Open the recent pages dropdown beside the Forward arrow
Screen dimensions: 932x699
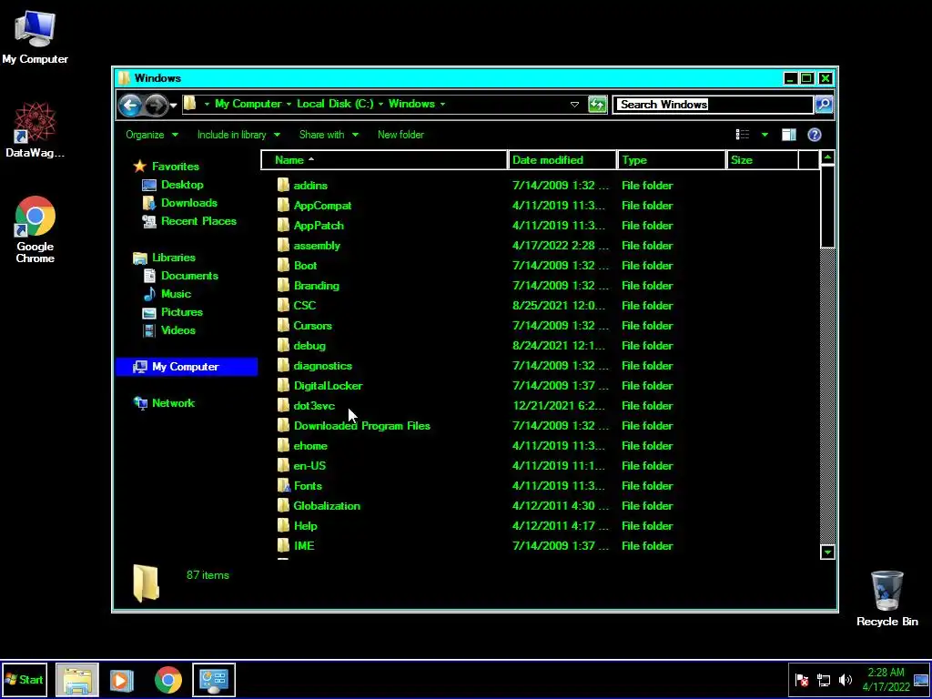173,106
